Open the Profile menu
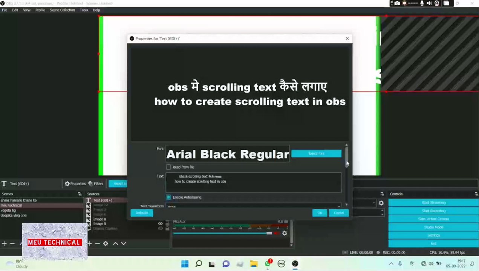479x271 pixels. (40, 10)
